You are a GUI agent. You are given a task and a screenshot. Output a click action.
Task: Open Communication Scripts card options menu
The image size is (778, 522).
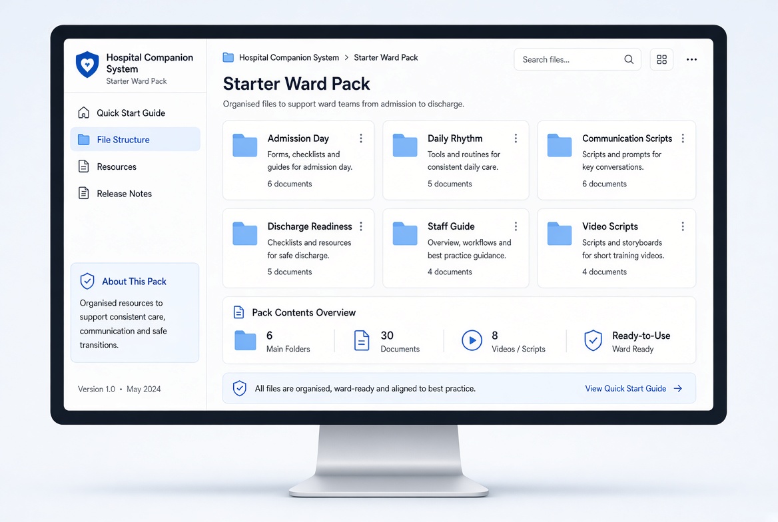[x=683, y=138]
